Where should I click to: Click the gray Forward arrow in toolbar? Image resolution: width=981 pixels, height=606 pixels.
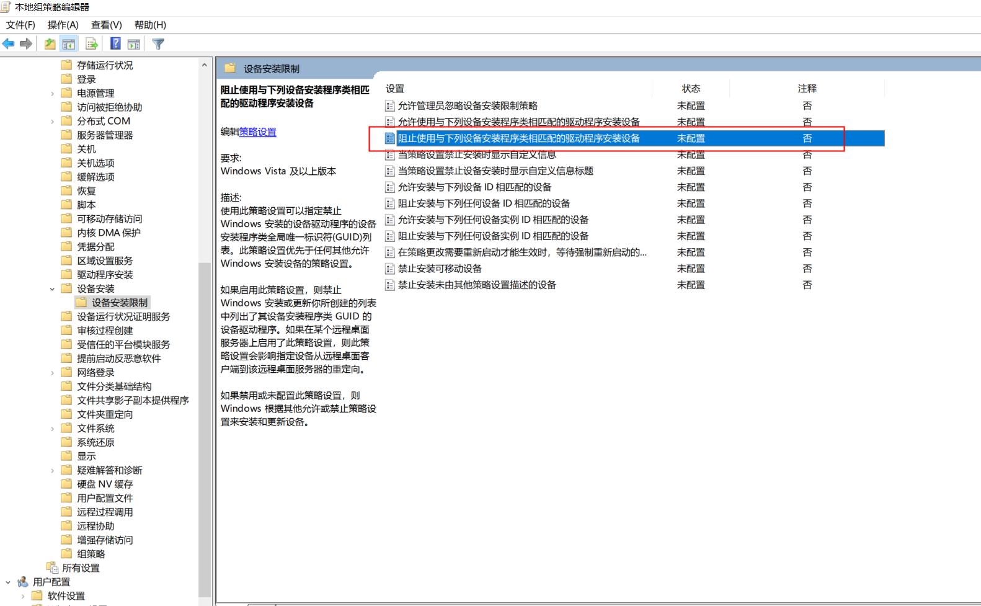coord(26,43)
